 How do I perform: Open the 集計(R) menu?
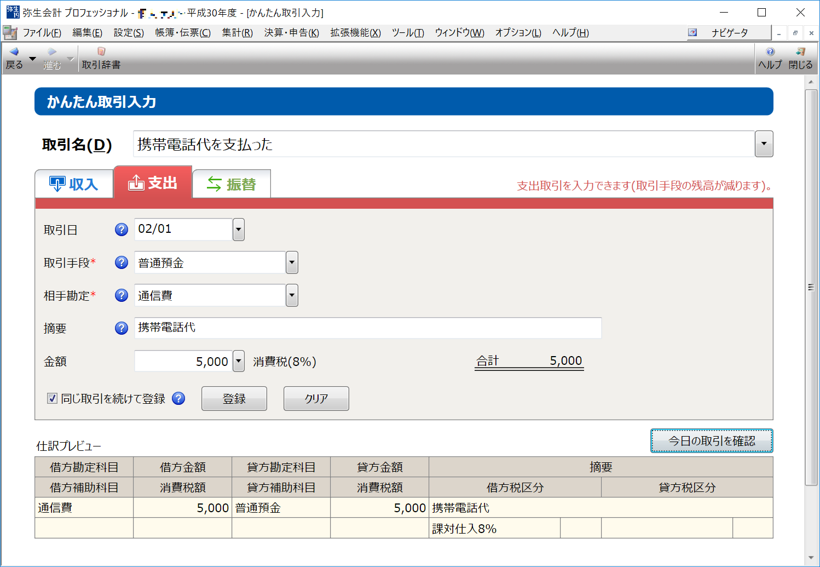click(237, 32)
